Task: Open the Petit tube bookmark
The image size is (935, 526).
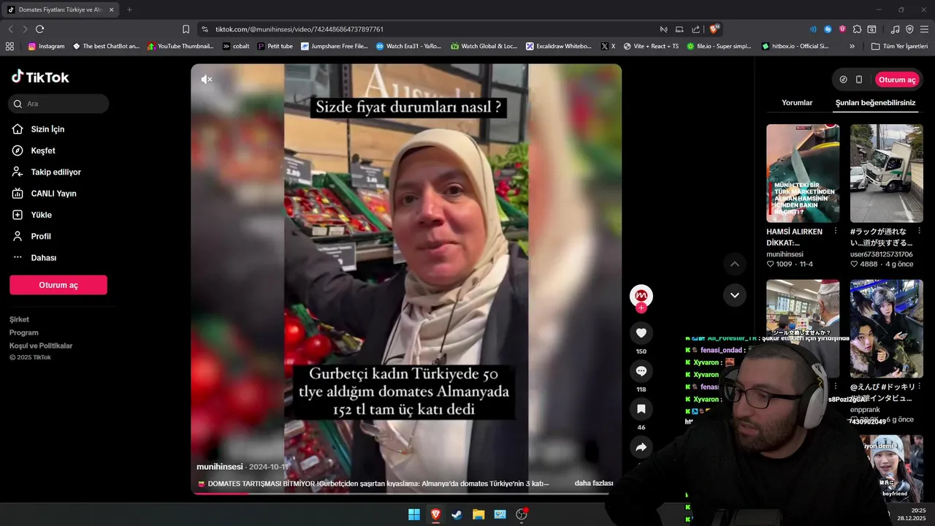Action: click(275, 46)
